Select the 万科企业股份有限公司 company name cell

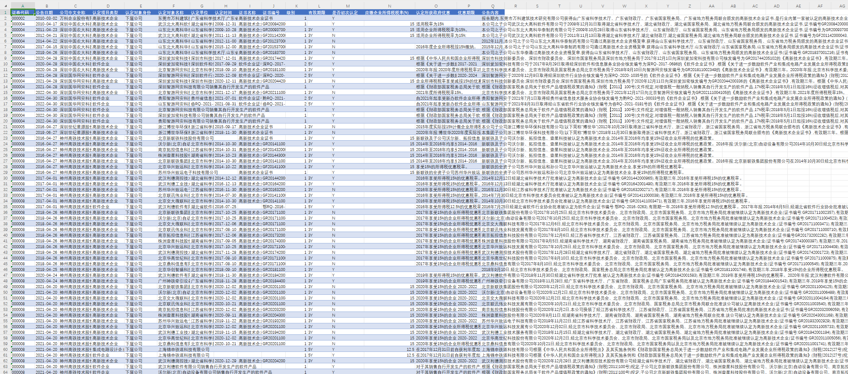[75, 18]
